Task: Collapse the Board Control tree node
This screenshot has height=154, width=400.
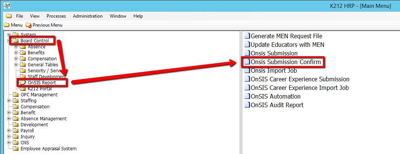Action: click(x=9, y=41)
